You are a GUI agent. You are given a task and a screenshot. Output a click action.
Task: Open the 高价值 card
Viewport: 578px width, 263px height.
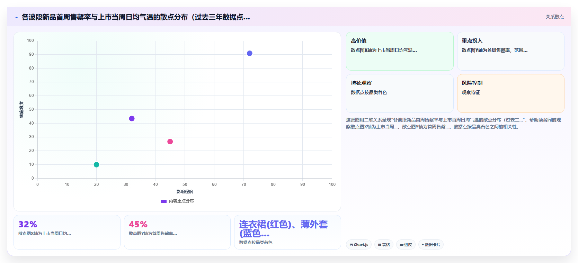tap(400, 51)
